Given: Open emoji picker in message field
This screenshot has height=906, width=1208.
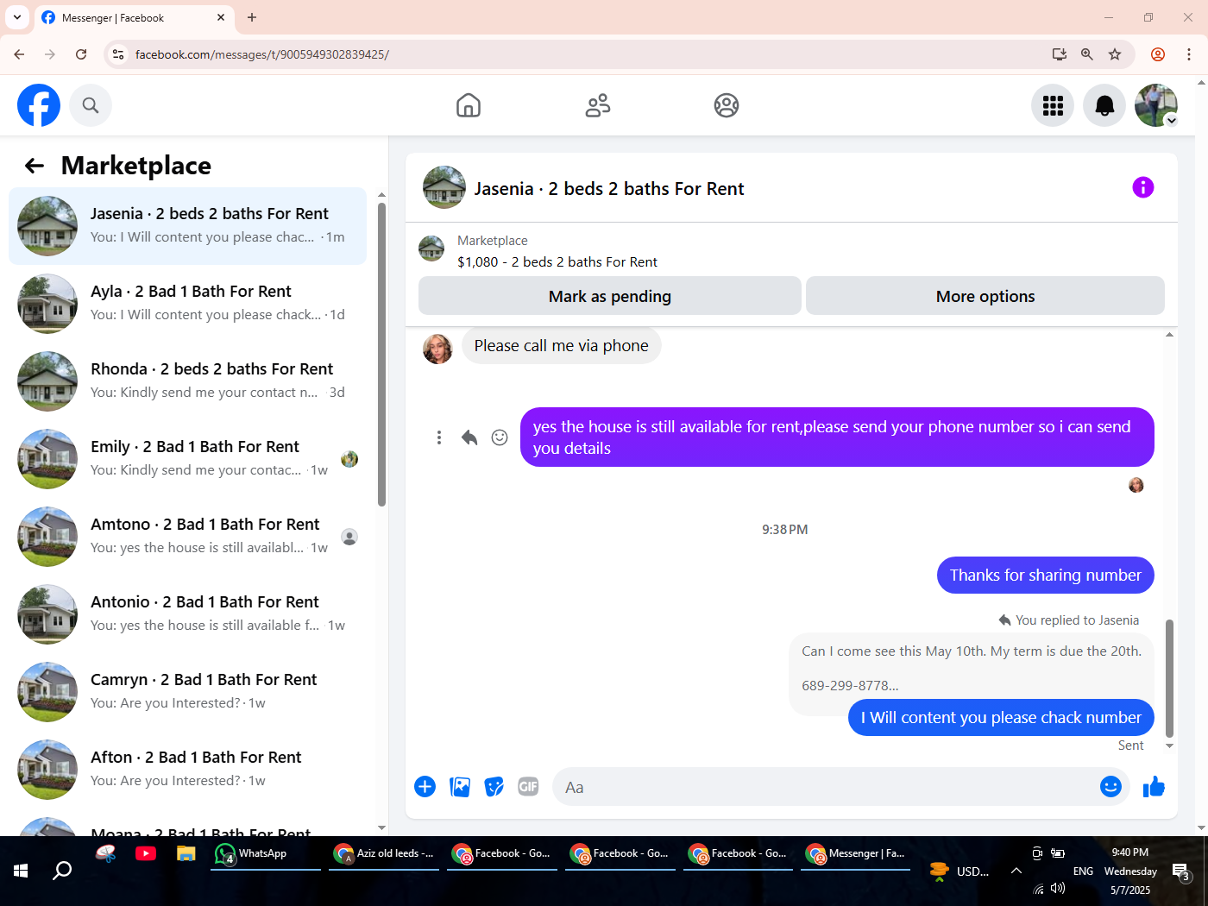Looking at the screenshot, I should 1111,787.
